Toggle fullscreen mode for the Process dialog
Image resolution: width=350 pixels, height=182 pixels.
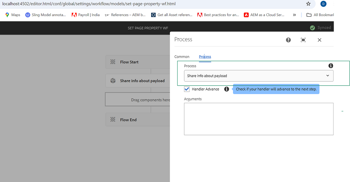pos(303,40)
